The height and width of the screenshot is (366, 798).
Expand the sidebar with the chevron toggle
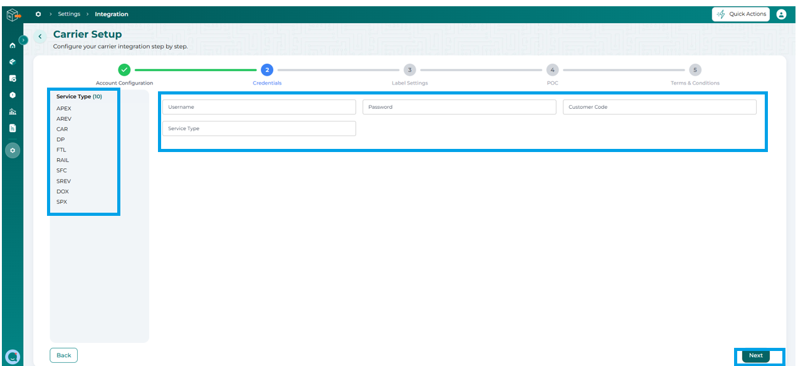[x=23, y=40]
